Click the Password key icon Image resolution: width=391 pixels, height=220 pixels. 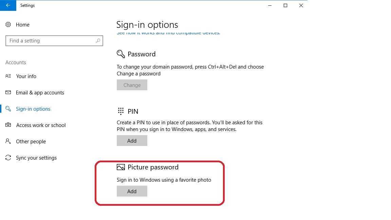tap(120, 54)
